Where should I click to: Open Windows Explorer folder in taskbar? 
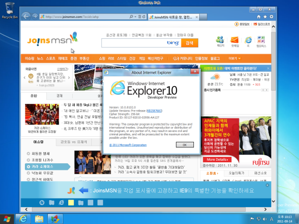point(39,219)
